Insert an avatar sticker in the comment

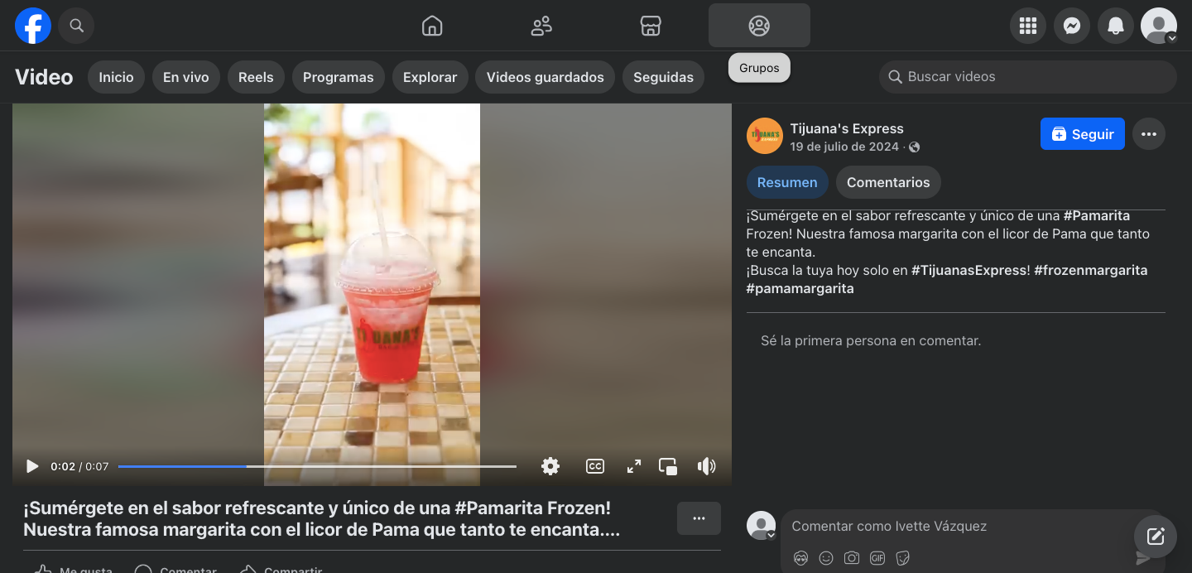[x=800, y=558]
